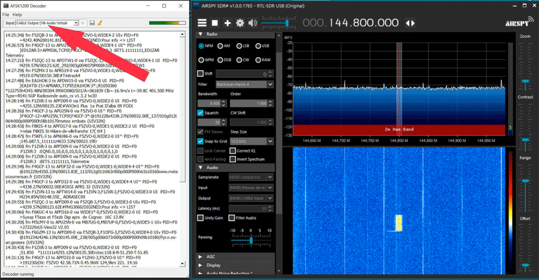Adjust the Range slider
The width and height of the screenshot is (539, 280).
point(526,181)
